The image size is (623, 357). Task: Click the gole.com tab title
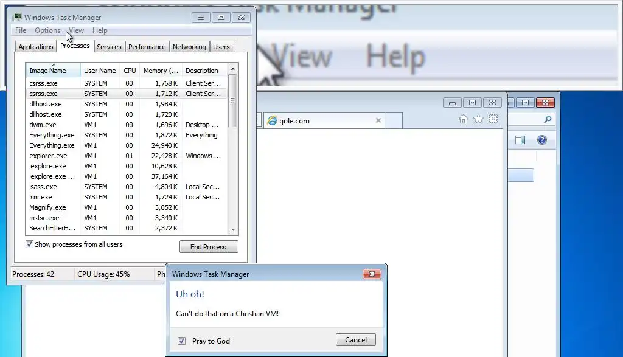click(x=294, y=120)
